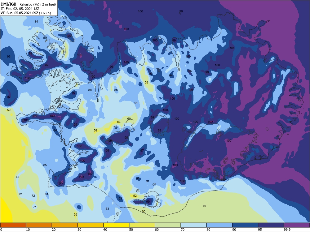Screen dimensions: 310x232
Task: Click the '70' value over the southern sea
Action: click(204, 206)
